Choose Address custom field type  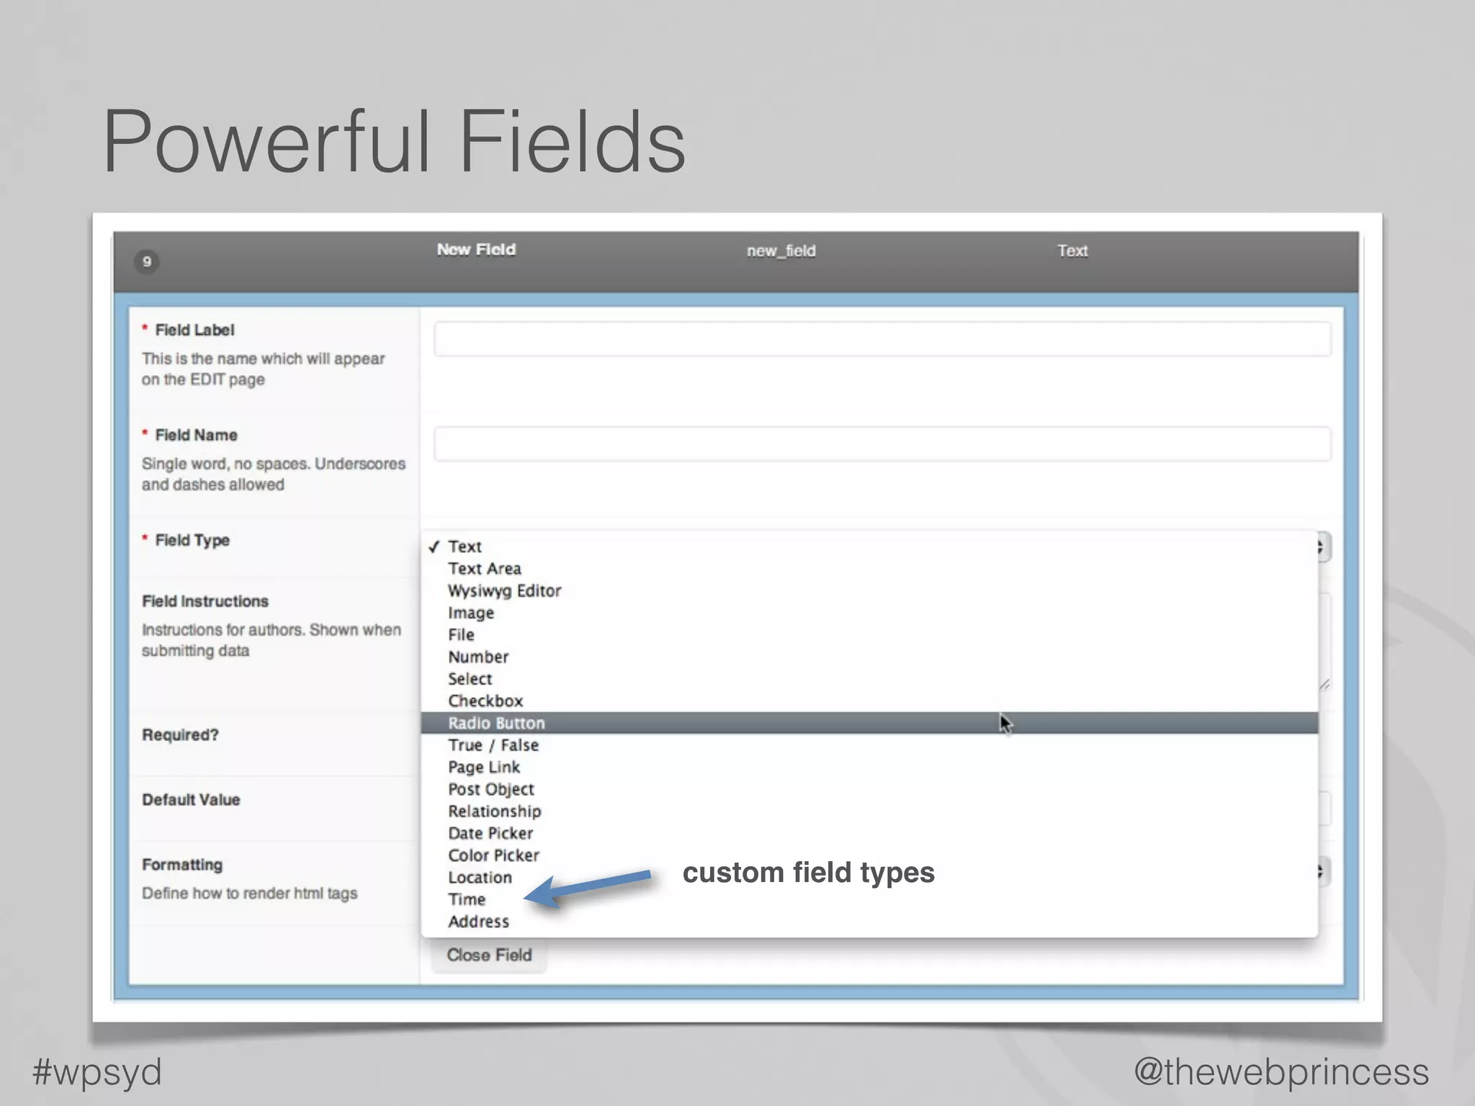[869, 922]
